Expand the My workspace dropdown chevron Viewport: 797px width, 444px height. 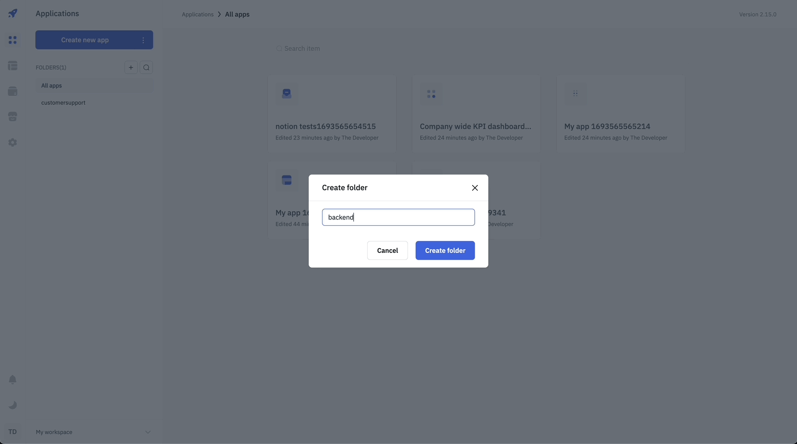point(148,432)
